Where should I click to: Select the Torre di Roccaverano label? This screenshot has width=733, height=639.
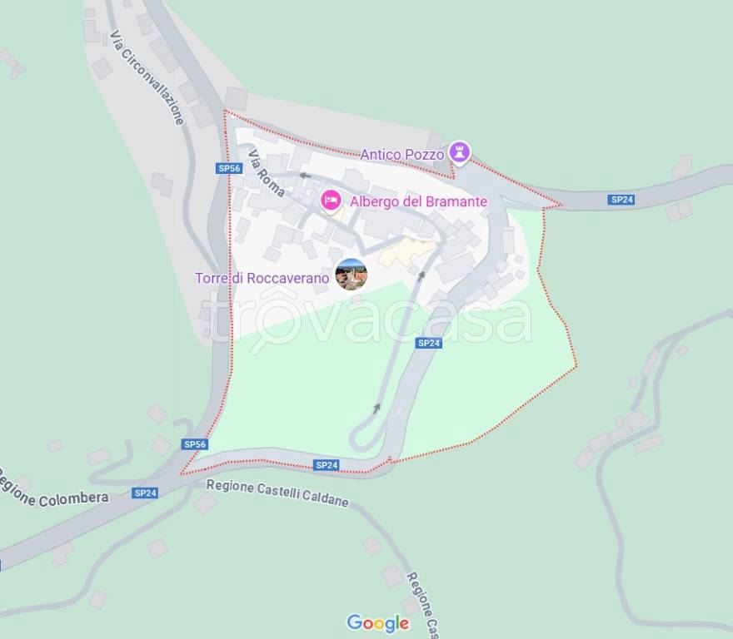pyautogui.click(x=262, y=279)
